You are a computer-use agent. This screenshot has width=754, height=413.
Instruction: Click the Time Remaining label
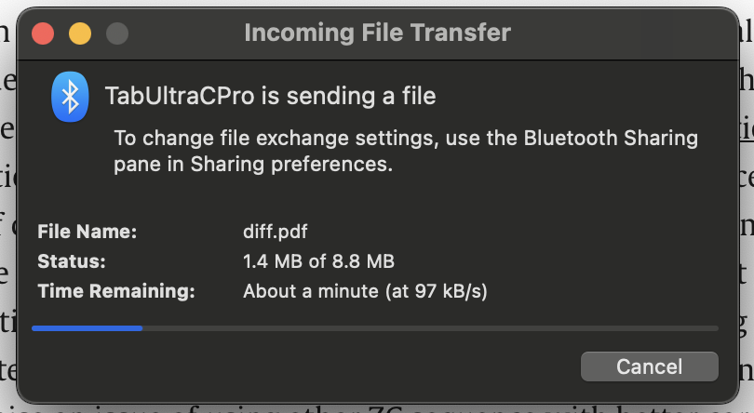[x=115, y=291]
